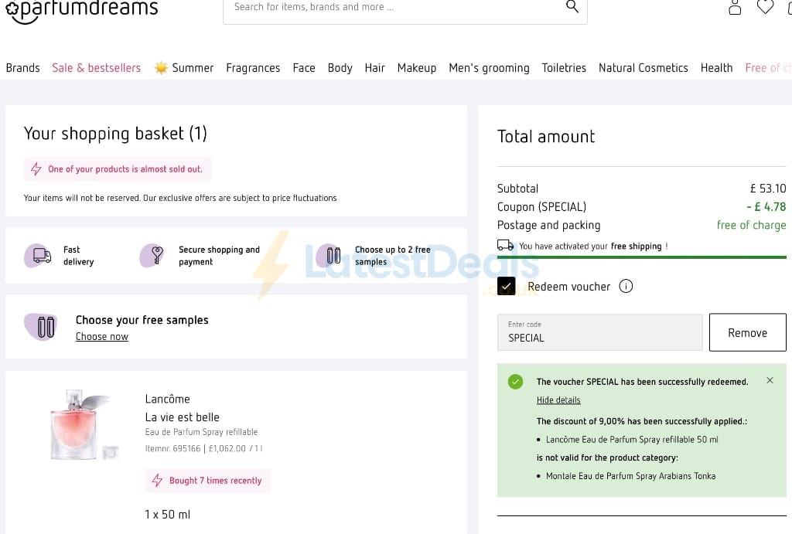Dismiss the voucher redeemed message
792x534 pixels.
770,380
